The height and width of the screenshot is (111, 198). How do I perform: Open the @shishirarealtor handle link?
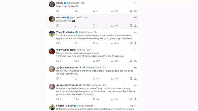85,106
